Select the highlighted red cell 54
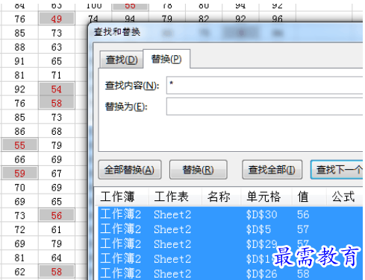The image size is (365, 280). pos(57,89)
